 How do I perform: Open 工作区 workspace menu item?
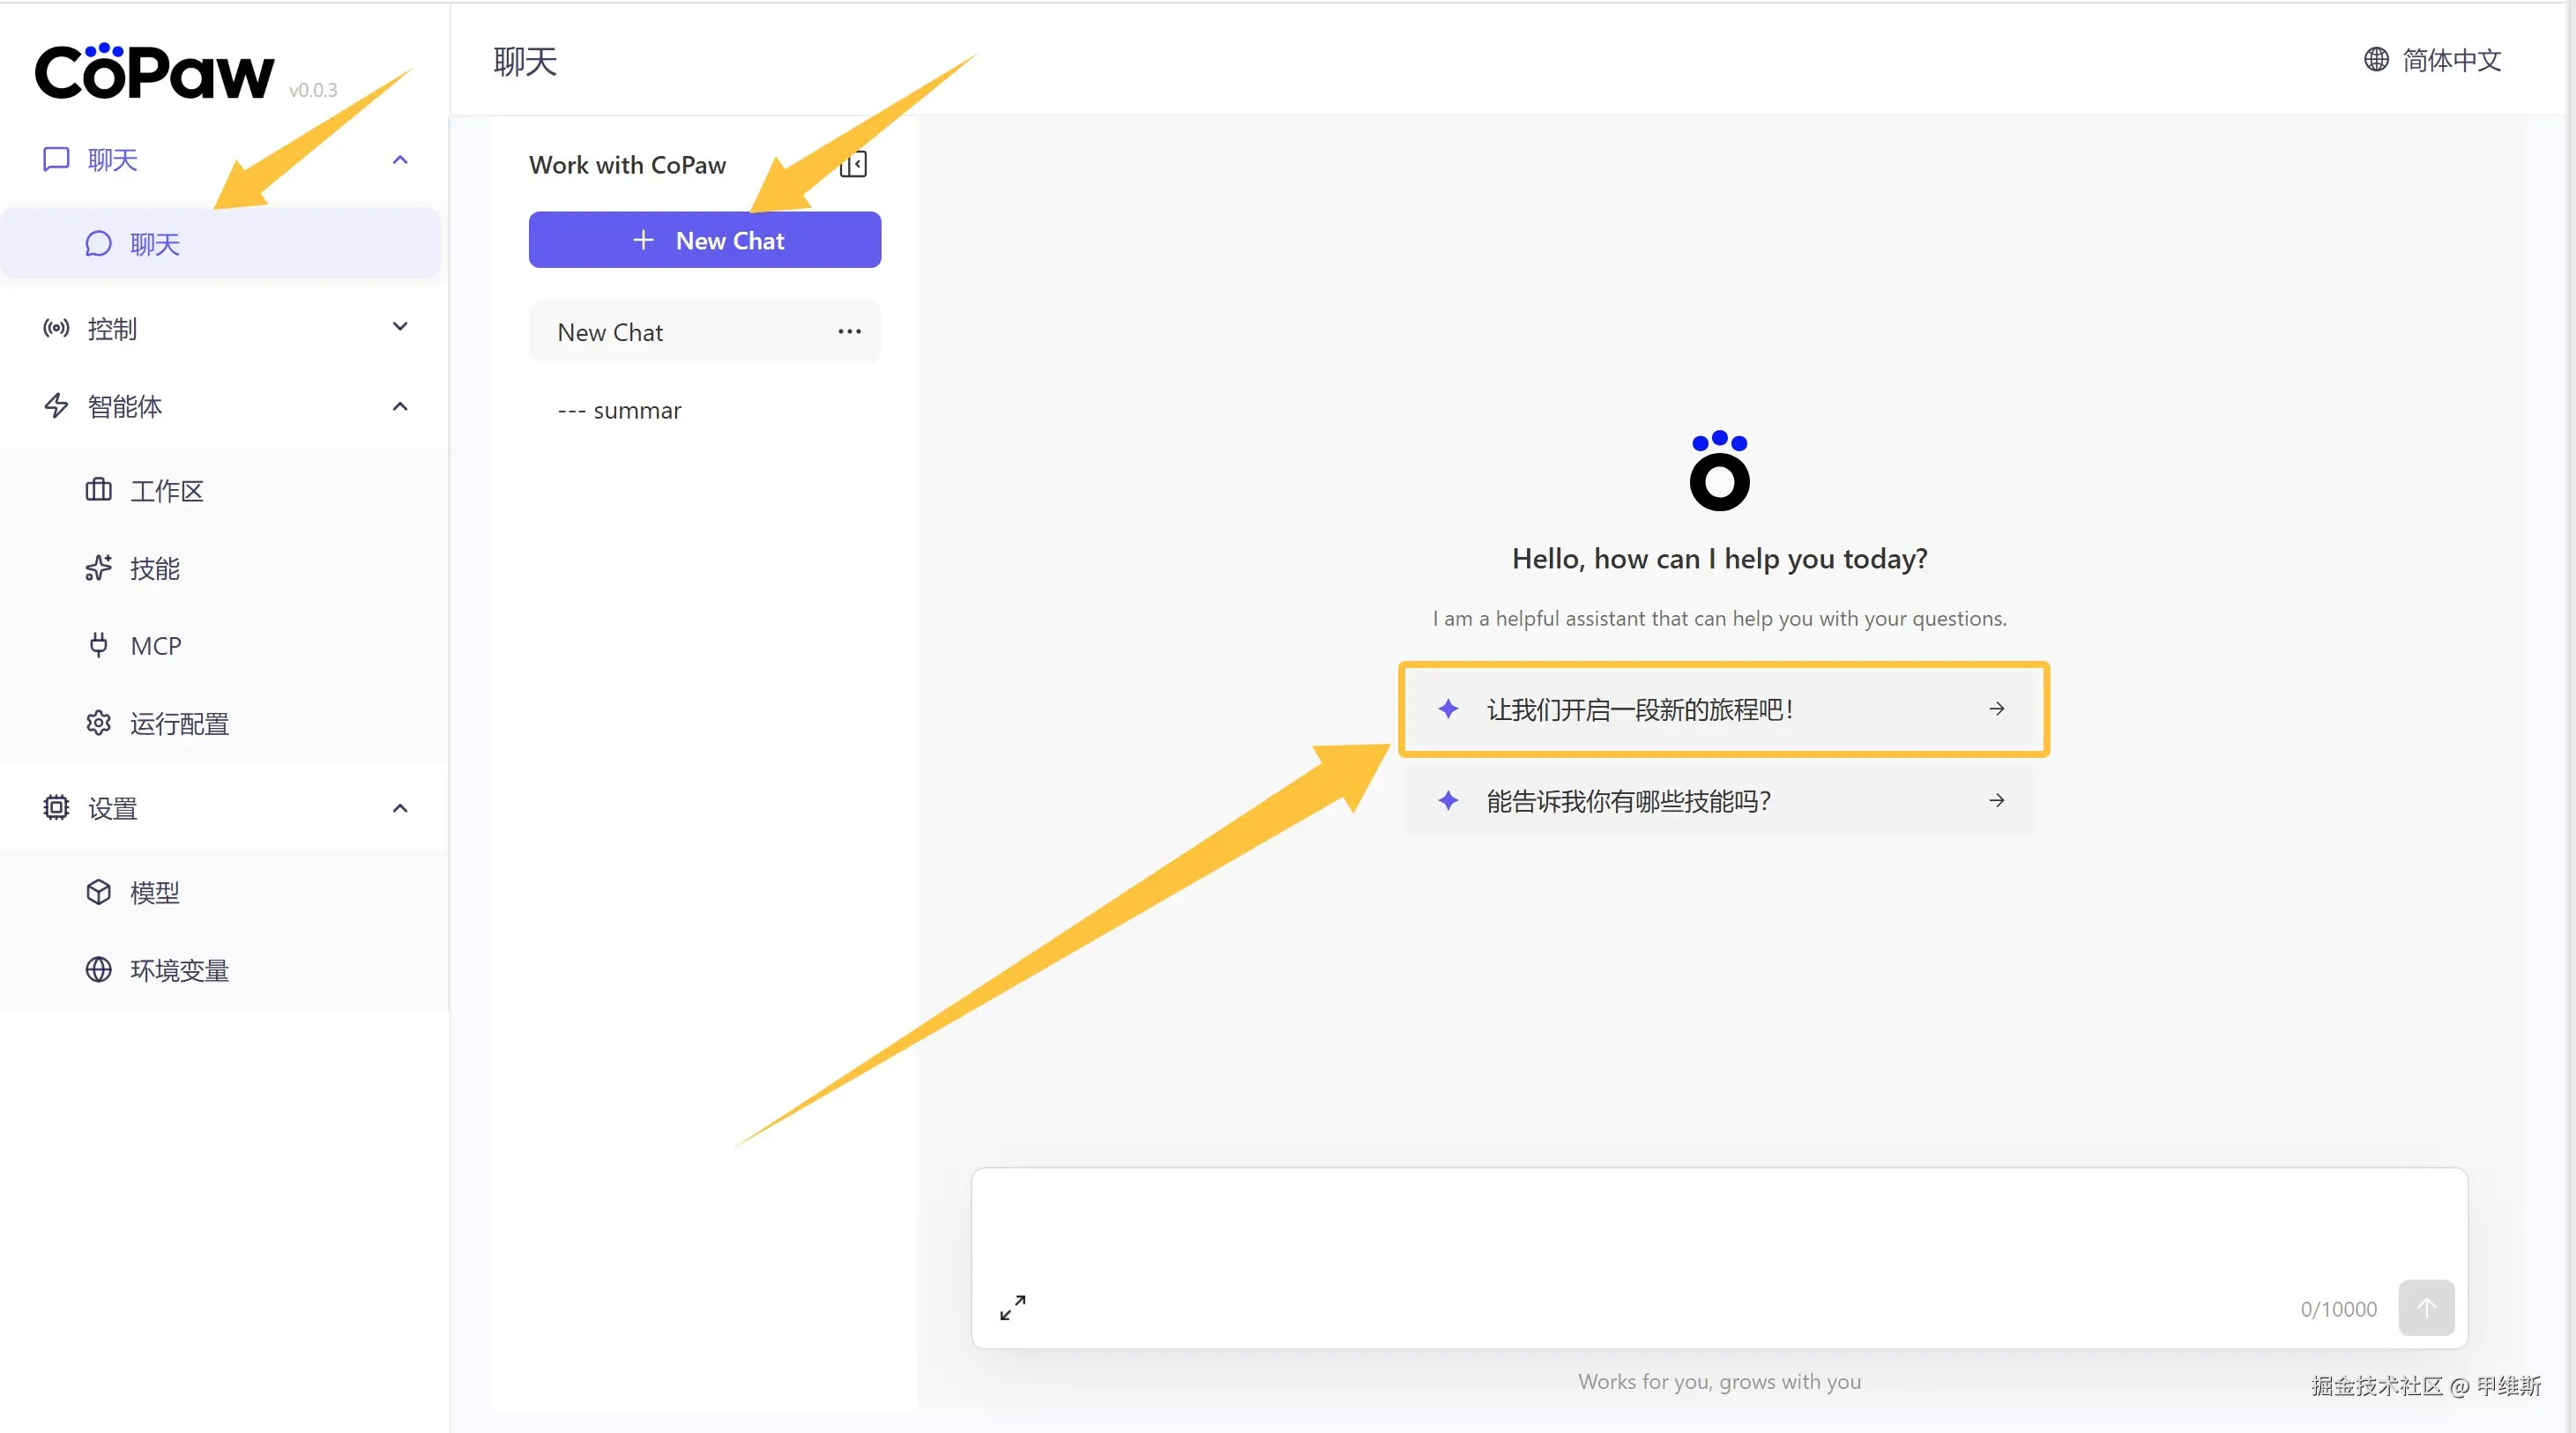pos(166,490)
